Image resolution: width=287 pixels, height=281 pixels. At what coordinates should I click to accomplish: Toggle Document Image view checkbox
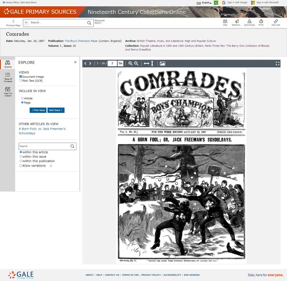pyautogui.click(x=21, y=77)
